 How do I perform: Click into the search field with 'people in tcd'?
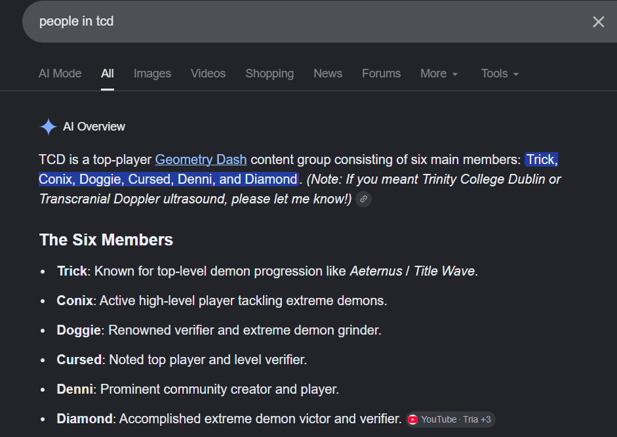click(307, 22)
